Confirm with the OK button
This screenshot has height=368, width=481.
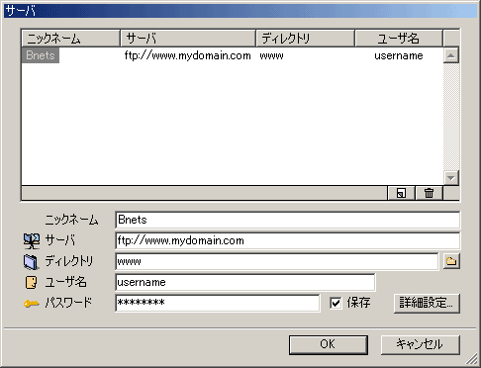coord(329,344)
